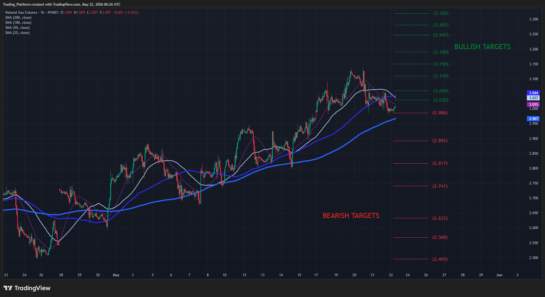Click the BEARISH TARGETS text label

[351, 216]
